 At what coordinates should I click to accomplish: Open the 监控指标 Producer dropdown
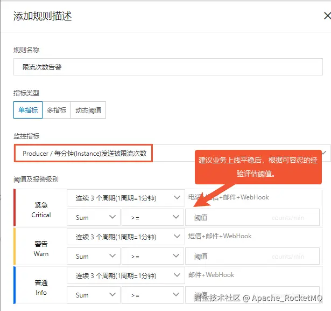coord(172,153)
